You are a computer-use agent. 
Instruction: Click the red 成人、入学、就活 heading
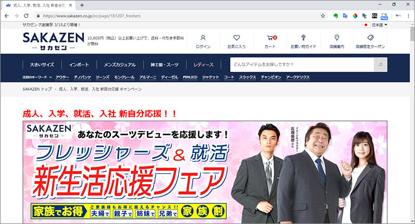100,114
